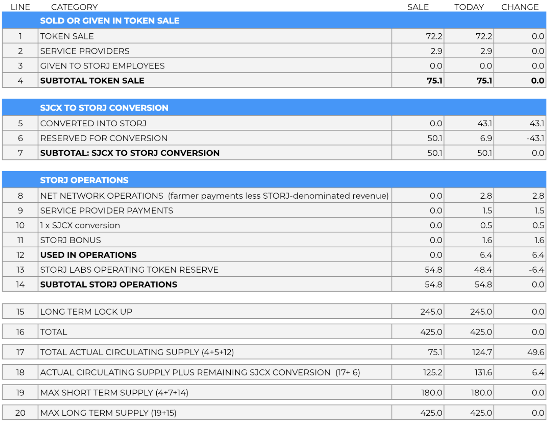Viewport: 548px width, 425px height.
Task: Select line number 7 cell
Action: [x=20, y=153]
